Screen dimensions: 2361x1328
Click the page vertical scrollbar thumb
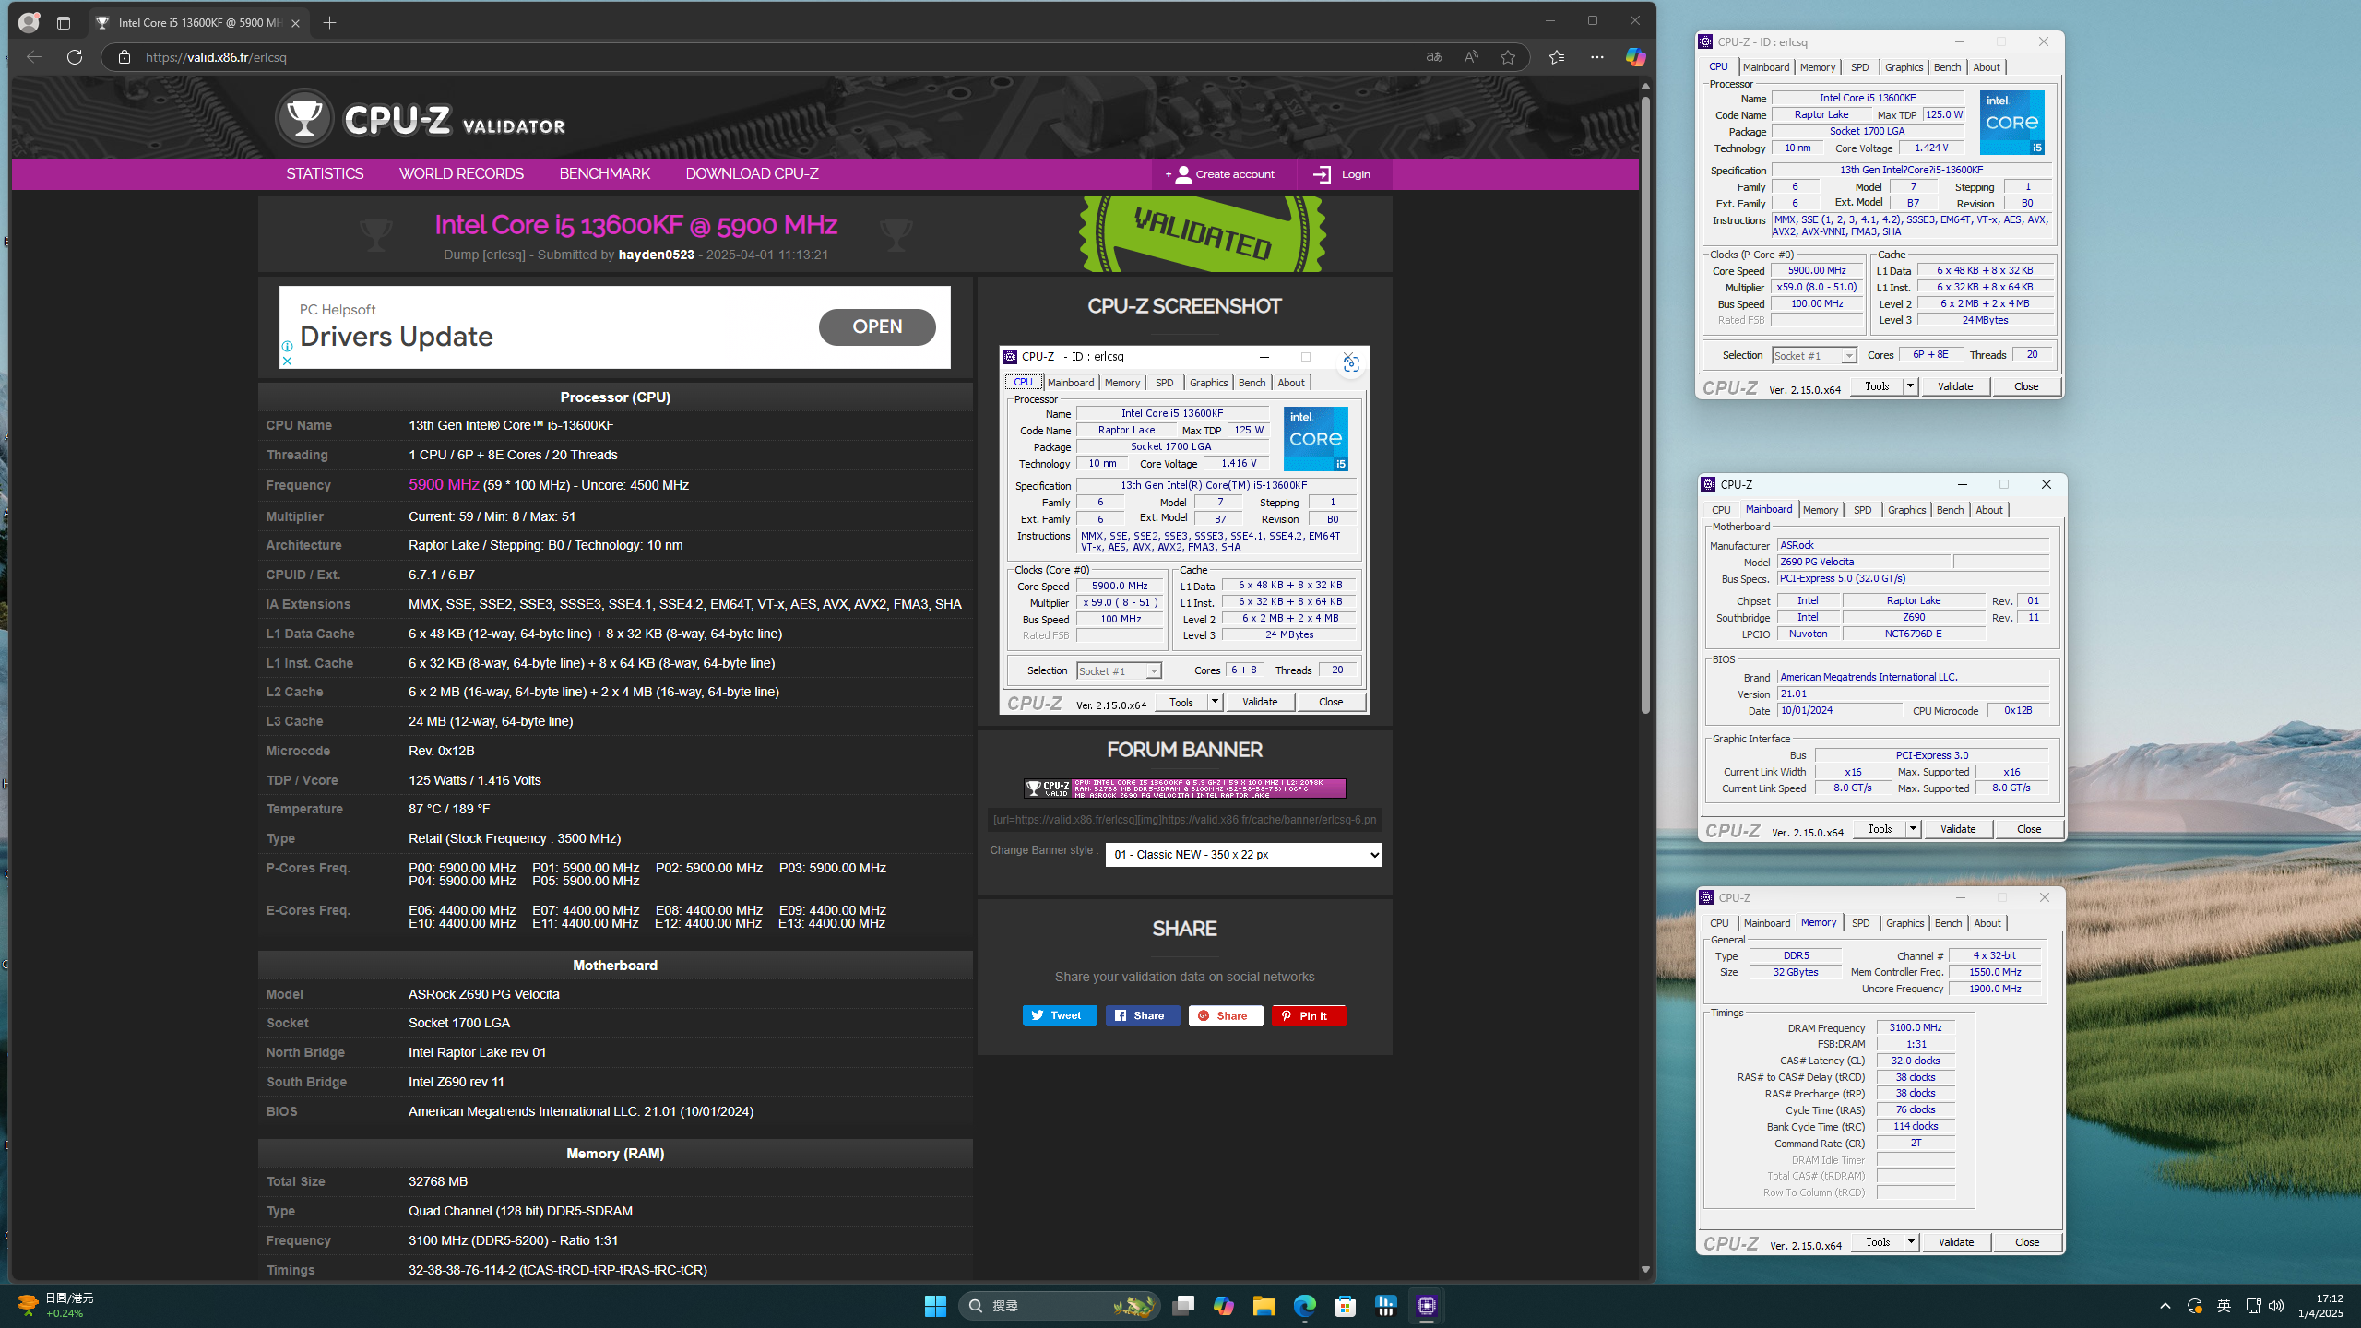coord(1645,406)
